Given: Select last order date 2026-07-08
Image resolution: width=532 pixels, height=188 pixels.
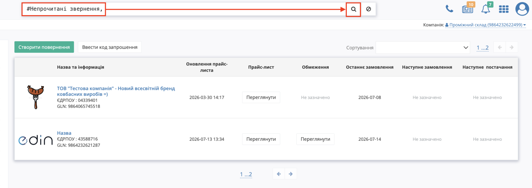Looking at the screenshot, I should pyautogui.click(x=370, y=97).
